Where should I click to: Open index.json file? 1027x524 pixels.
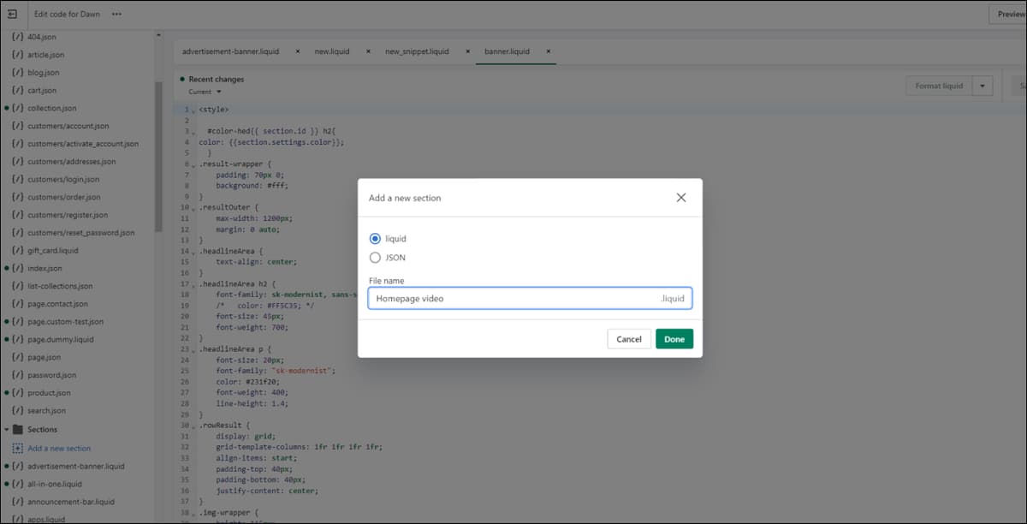(x=45, y=269)
